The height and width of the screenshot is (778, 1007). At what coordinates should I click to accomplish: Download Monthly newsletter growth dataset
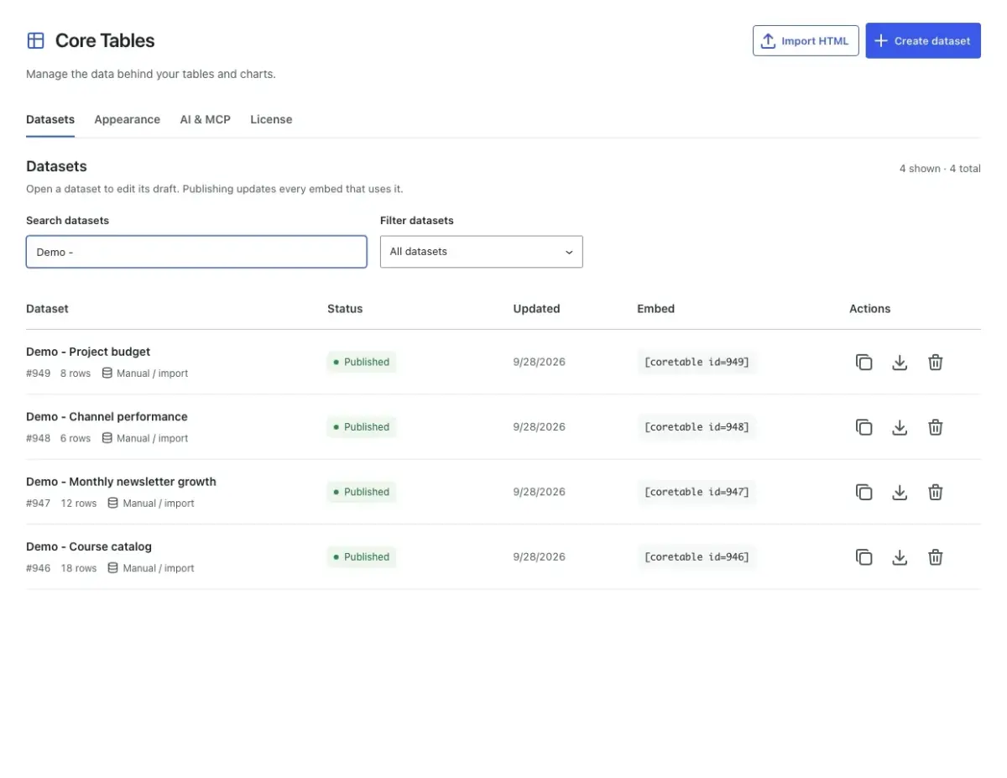pos(900,492)
